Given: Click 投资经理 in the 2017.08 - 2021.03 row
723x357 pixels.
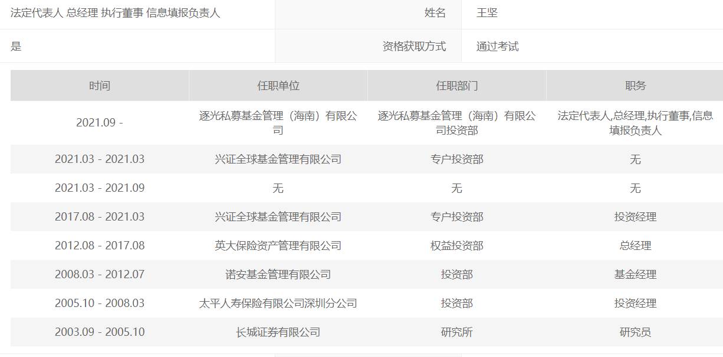Looking at the screenshot, I should pos(635,217).
